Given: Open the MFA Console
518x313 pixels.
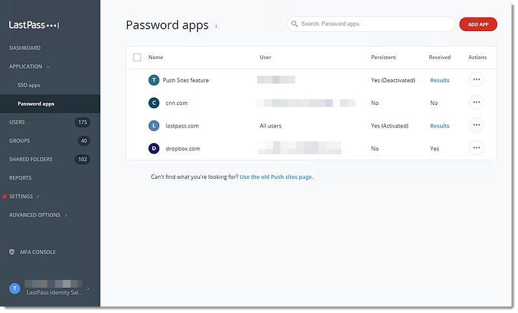Looking at the screenshot, I should pos(38,252).
